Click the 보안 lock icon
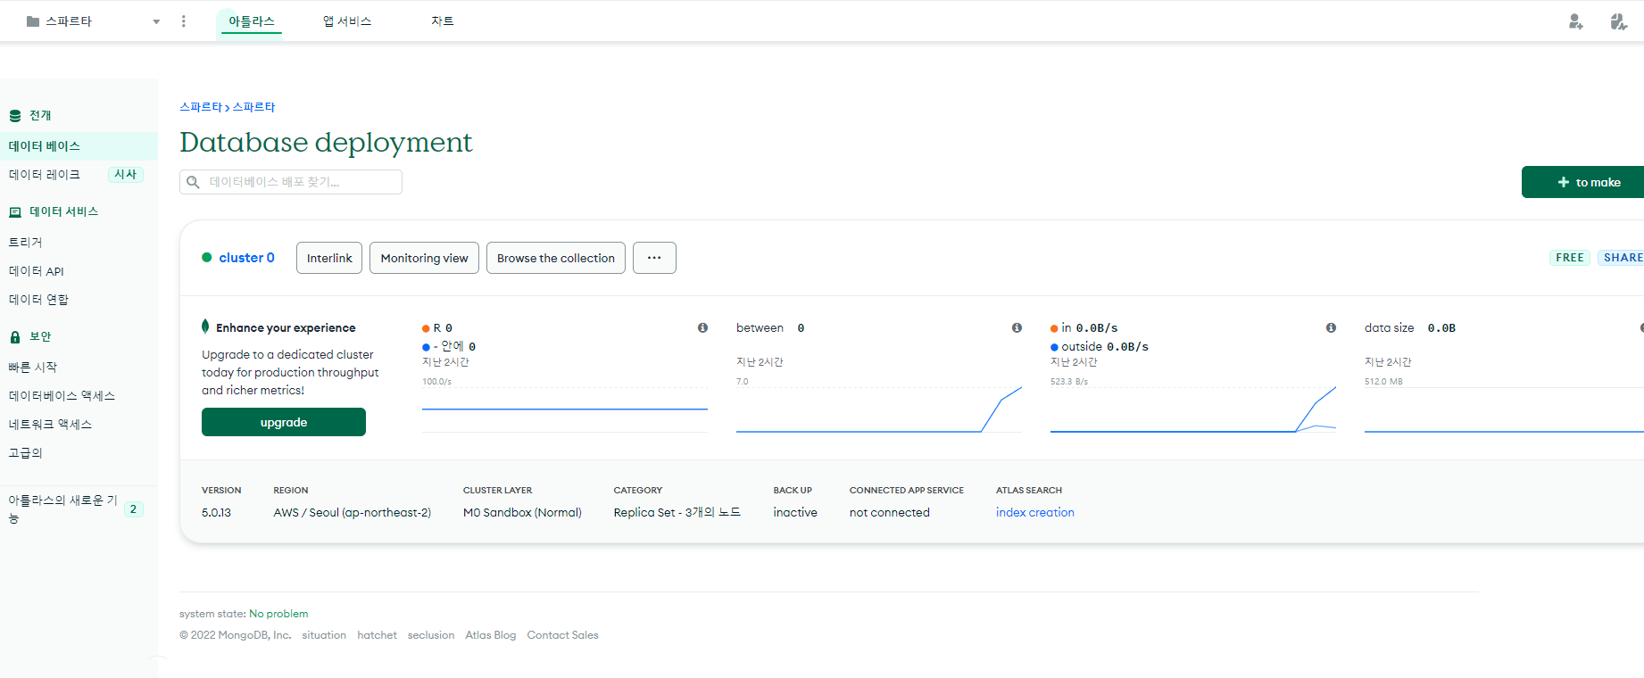This screenshot has height=678, width=1644. [15, 337]
